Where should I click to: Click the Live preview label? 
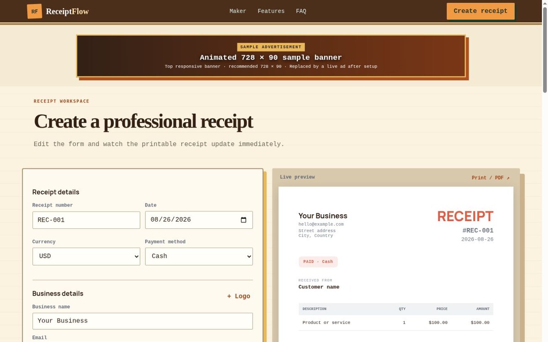[297, 177]
